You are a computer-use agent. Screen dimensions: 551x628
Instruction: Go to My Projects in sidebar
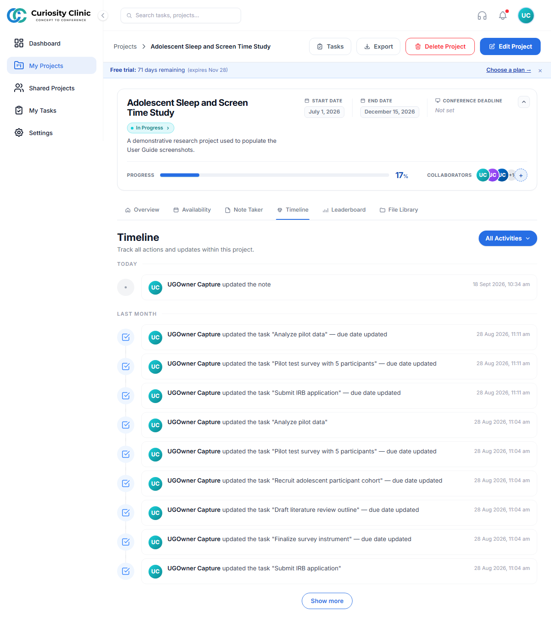pyautogui.click(x=52, y=65)
